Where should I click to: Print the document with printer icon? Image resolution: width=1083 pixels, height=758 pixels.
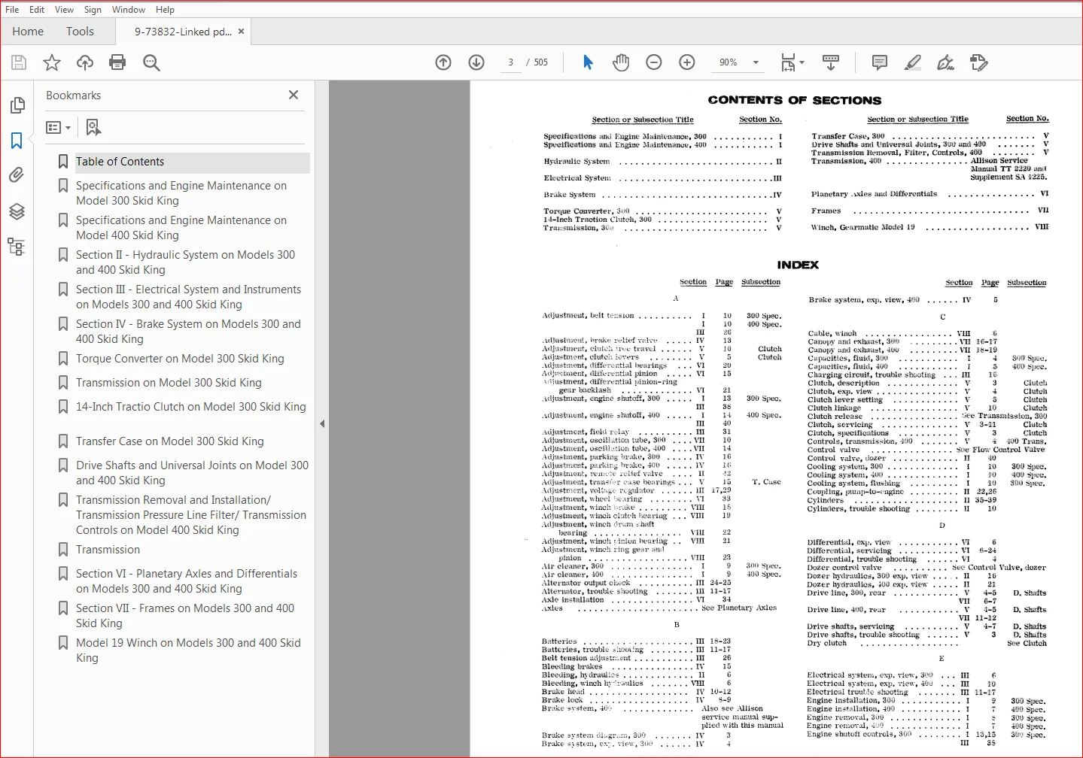tap(117, 62)
